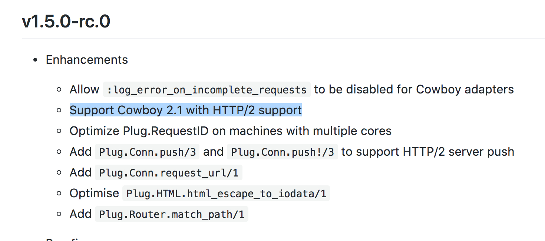This screenshot has height=241, width=545.
Task: Click the bullet before Enhancements
Action: point(36,60)
